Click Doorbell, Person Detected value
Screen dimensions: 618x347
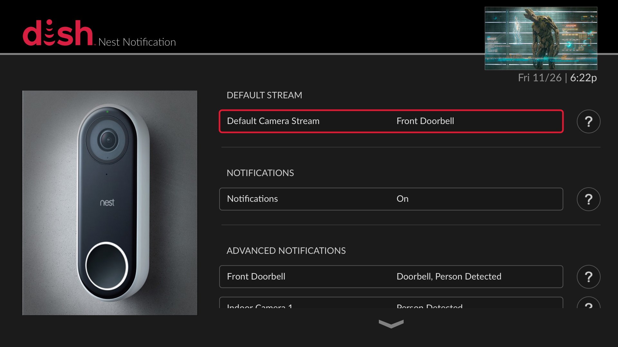pyautogui.click(x=449, y=277)
